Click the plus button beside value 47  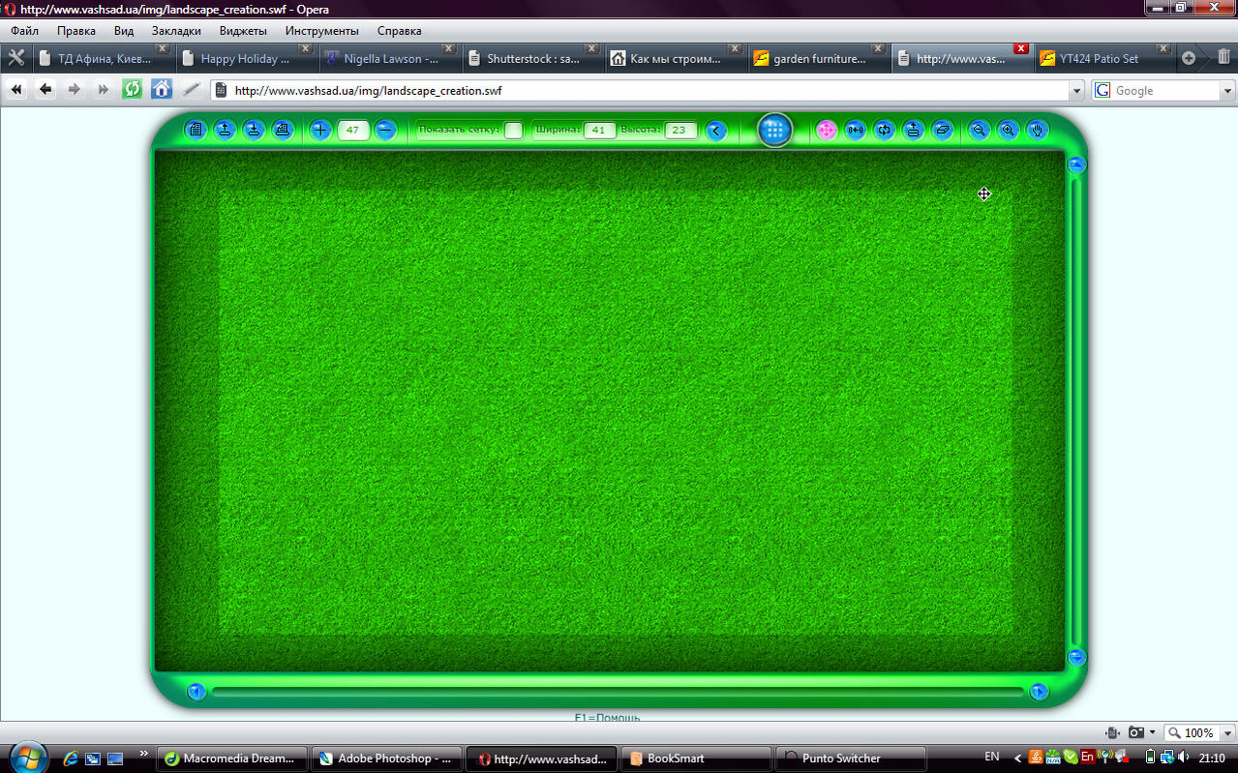(x=320, y=130)
